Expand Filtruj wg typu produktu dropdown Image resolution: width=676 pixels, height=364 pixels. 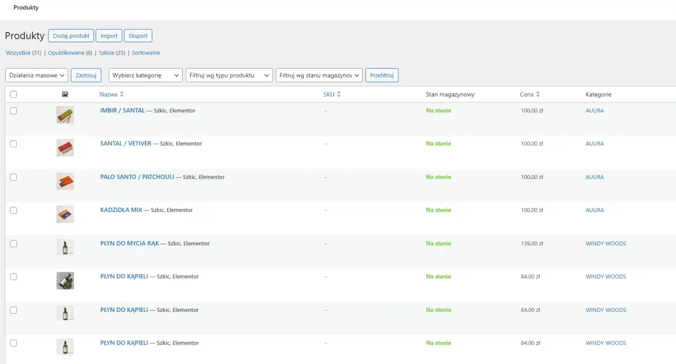229,75
